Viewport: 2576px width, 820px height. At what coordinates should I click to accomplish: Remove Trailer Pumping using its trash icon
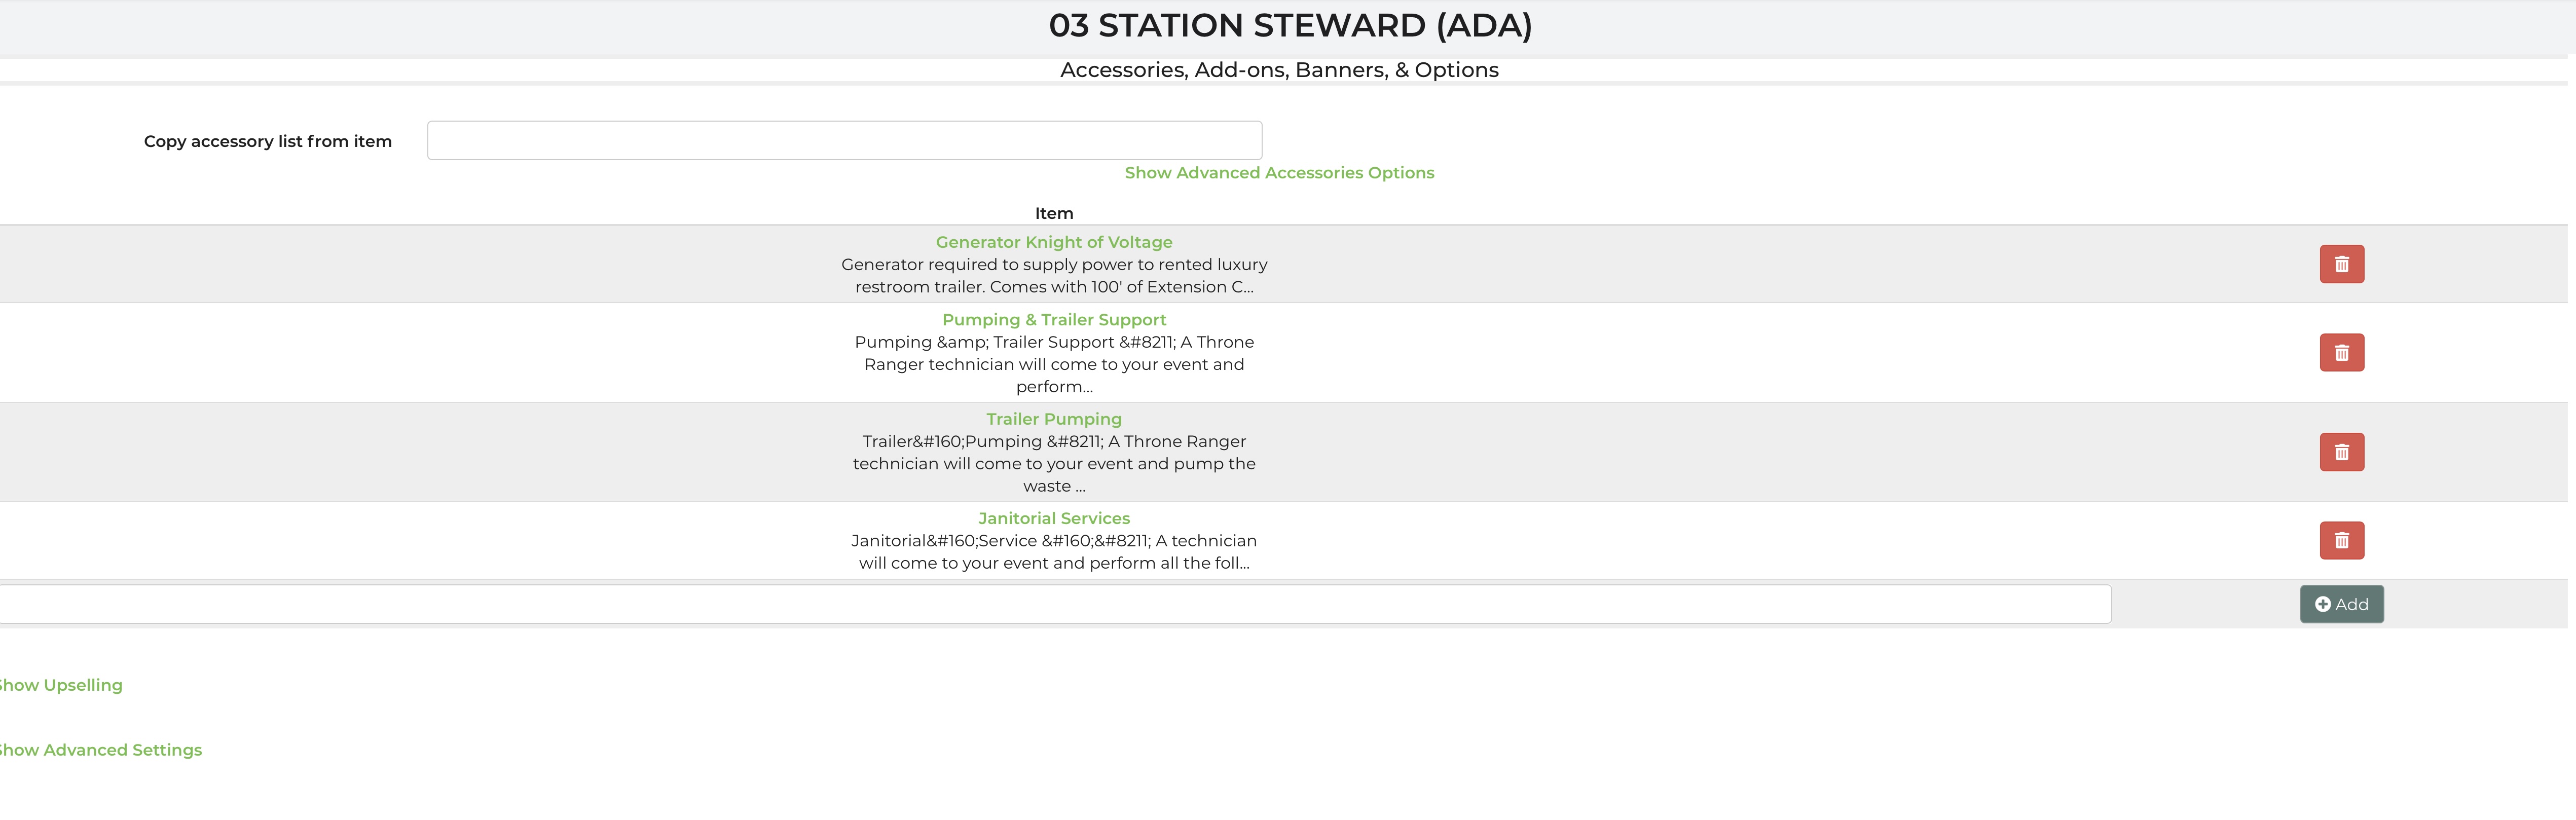pos(2341,452)
